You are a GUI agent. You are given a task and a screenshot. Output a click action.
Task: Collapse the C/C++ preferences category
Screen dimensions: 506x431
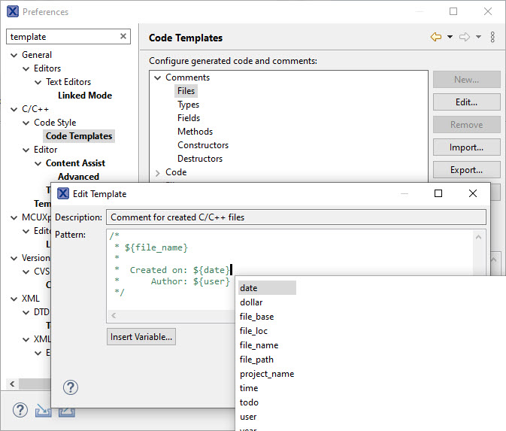click(x=14, y=109)
